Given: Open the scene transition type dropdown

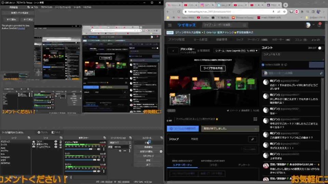Looking at the screenshot, I should 120,143.
